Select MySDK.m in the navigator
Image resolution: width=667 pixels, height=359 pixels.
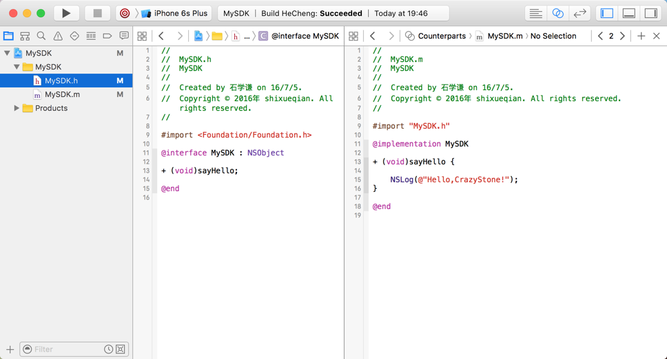pos(66,94)
